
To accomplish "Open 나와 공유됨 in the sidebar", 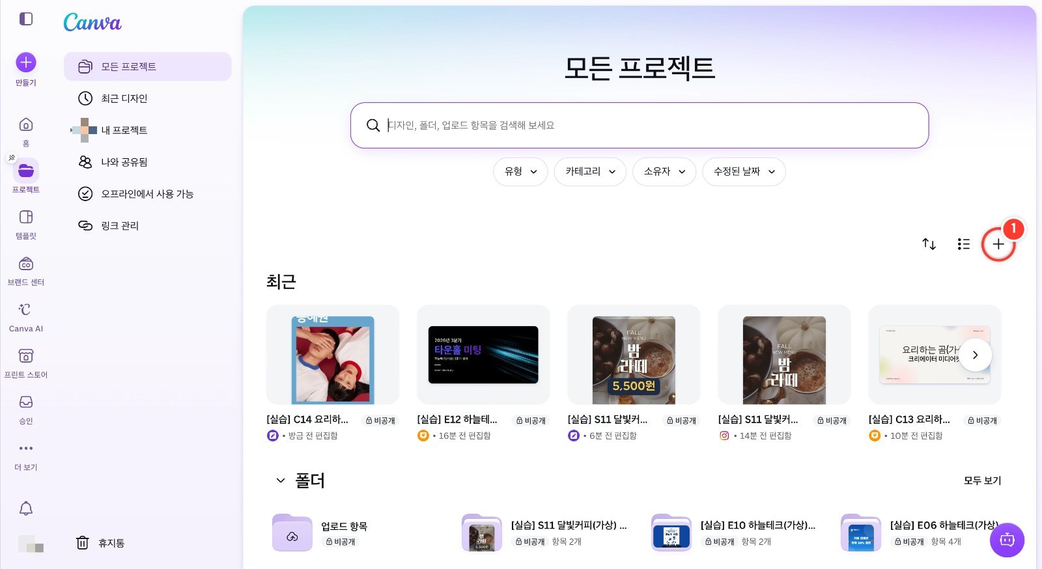I will point(148,162).
